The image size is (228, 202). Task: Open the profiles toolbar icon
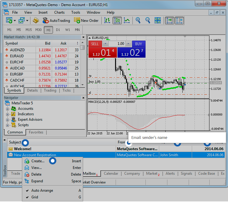click(22, 20)
